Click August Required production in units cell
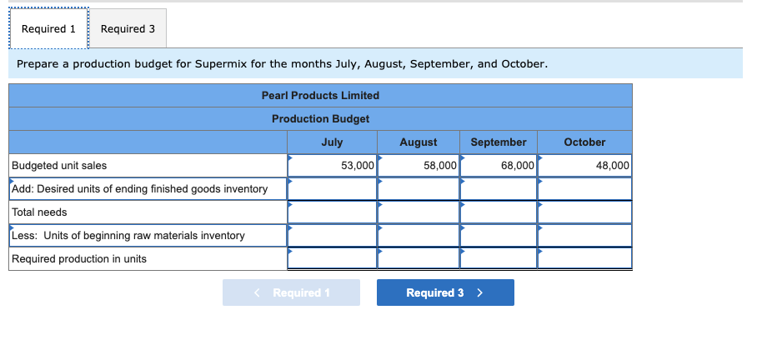Viewport: 762px width, 340px height. (x=419, y=258)
